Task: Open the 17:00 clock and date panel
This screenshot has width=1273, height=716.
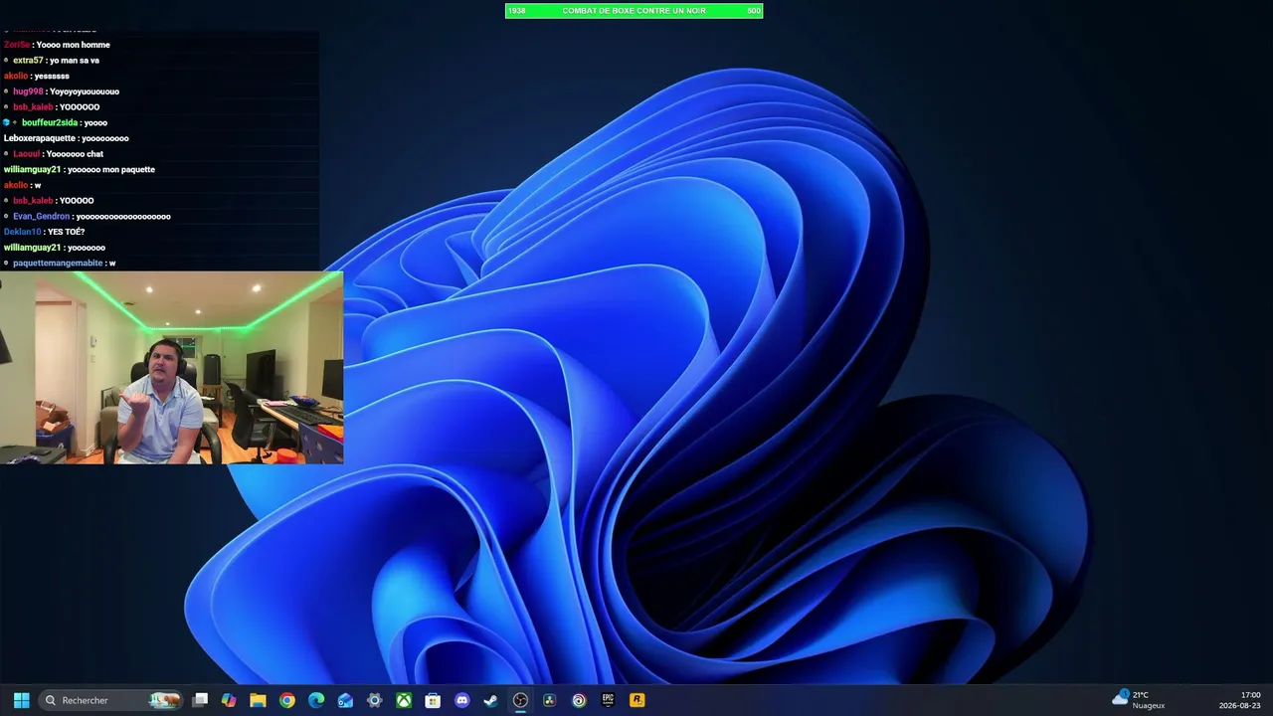Action: (1240, 700)
